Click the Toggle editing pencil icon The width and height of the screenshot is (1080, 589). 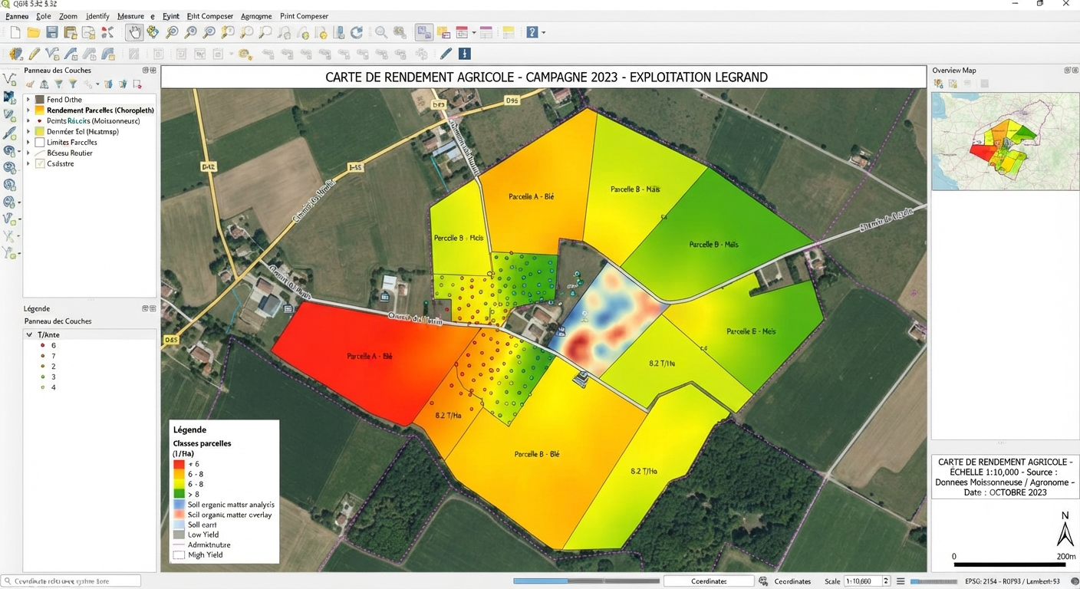[x=34, y=54]
